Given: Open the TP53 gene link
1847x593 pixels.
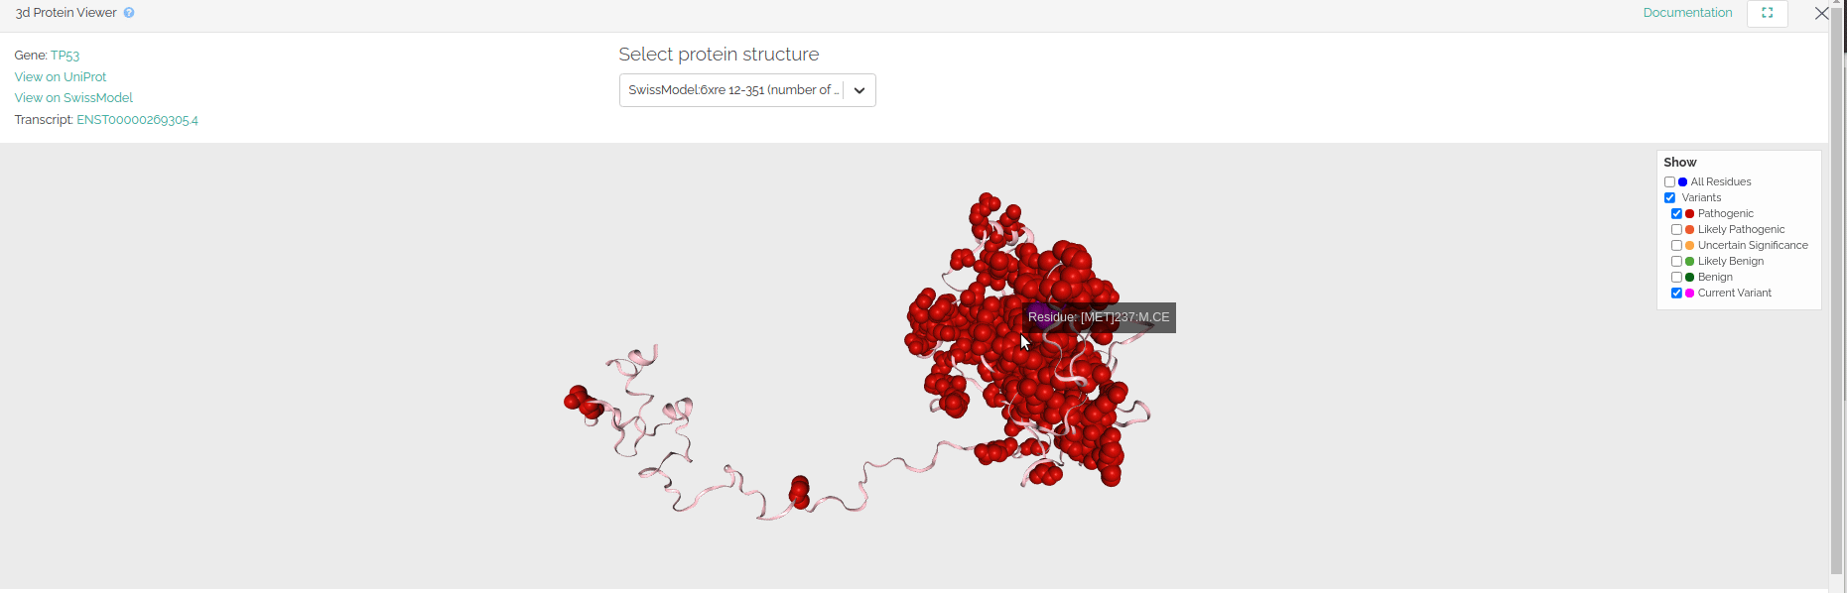Looking at the screenshot, I should (x=66, y=55).
